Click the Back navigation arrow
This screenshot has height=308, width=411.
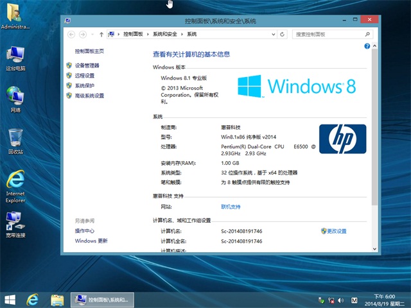(71, 34)
